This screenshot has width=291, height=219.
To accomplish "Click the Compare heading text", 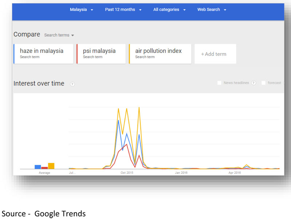I will 27,34.
